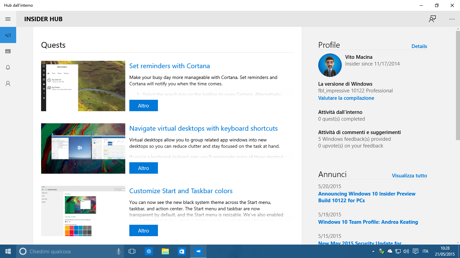
Task: Click the Windows Start button
Action: coord(8,251)
